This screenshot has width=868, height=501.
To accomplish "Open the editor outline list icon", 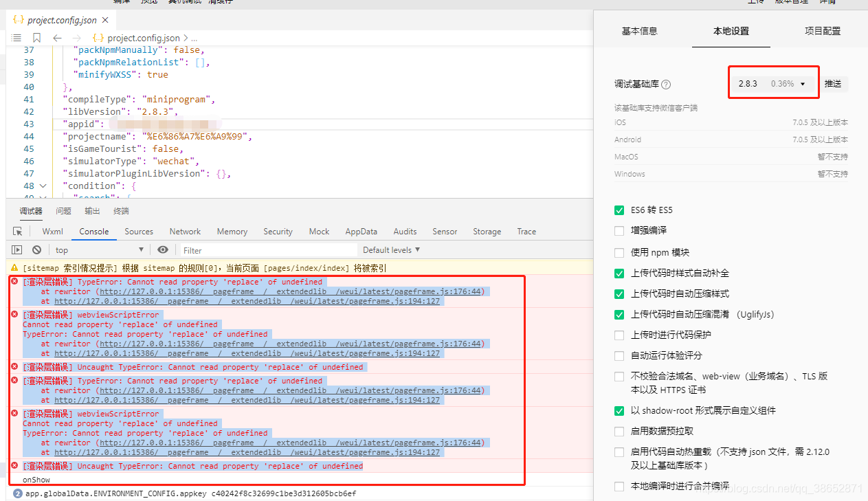I will [x=16, y=38].
